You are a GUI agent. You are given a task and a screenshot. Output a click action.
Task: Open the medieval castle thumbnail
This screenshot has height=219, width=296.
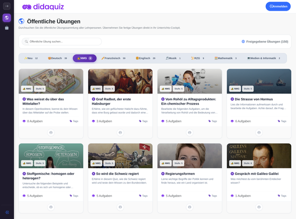[51, 81]
